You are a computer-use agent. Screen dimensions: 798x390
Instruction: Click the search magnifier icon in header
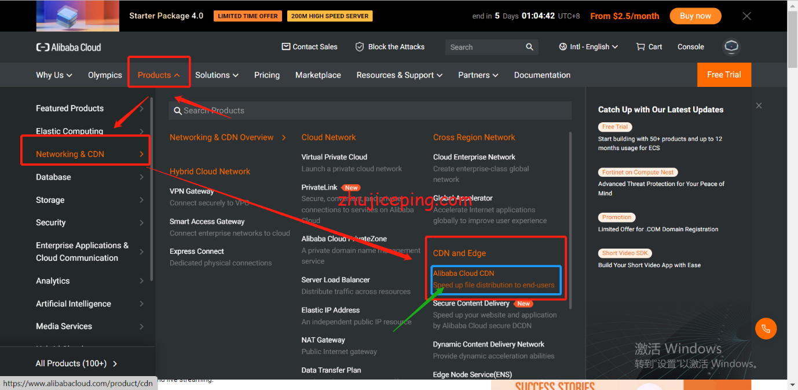(x=529, y=47)
